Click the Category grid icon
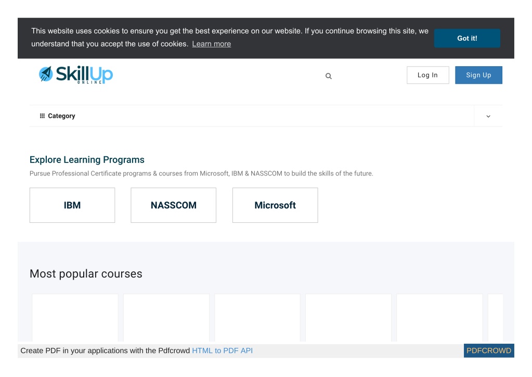Image resolution: width=532 pixels, height=377 pixels. coord(42,116)
